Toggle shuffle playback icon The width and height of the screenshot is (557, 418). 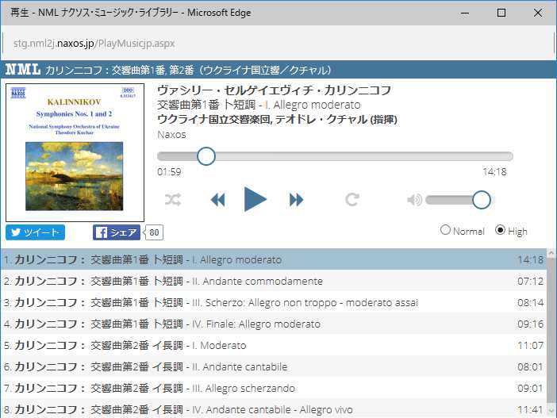point(173,200)
